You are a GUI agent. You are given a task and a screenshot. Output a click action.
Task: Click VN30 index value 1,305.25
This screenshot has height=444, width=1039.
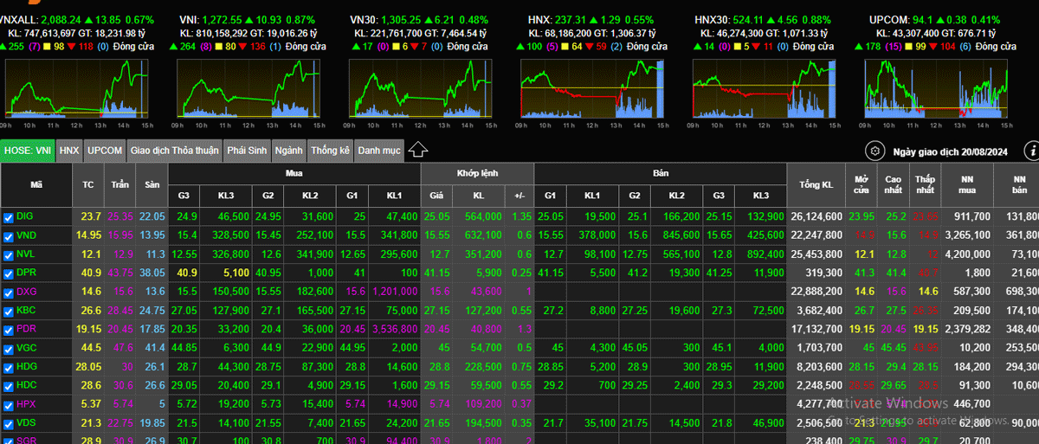401,19
